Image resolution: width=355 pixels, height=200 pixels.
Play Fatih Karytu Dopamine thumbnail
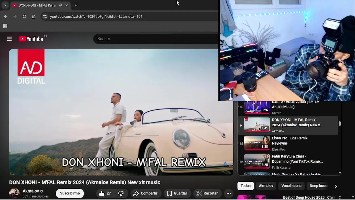[257, 161]
